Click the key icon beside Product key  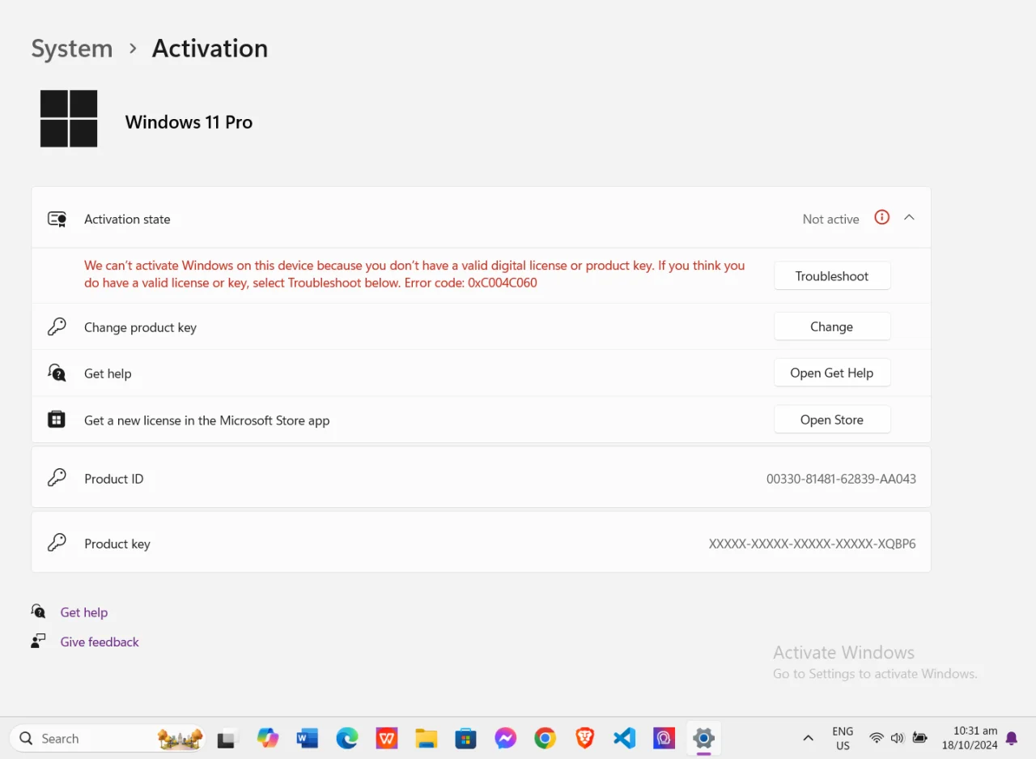tap(57, 543)
